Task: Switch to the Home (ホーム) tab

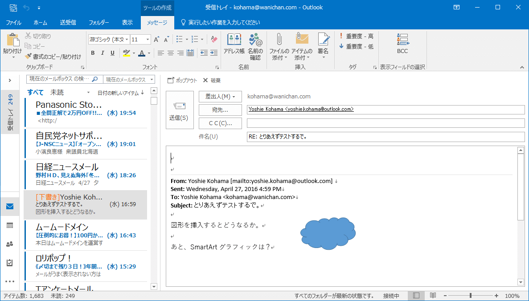Action: [x=41, y=23]
